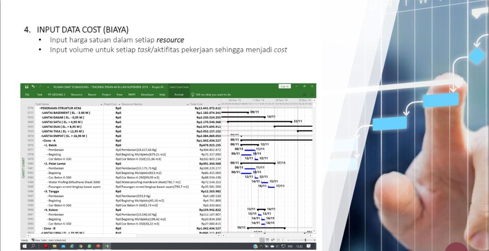Switch to the View ribbon tab
The image size is (489, 251).
[x=119, y=95]
